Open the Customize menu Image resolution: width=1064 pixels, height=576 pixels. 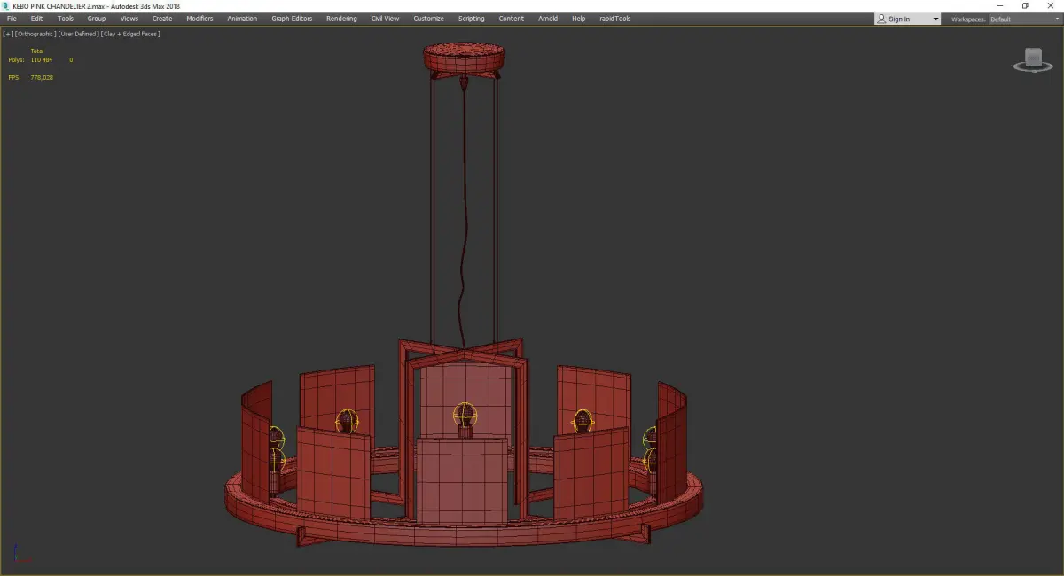428,19
